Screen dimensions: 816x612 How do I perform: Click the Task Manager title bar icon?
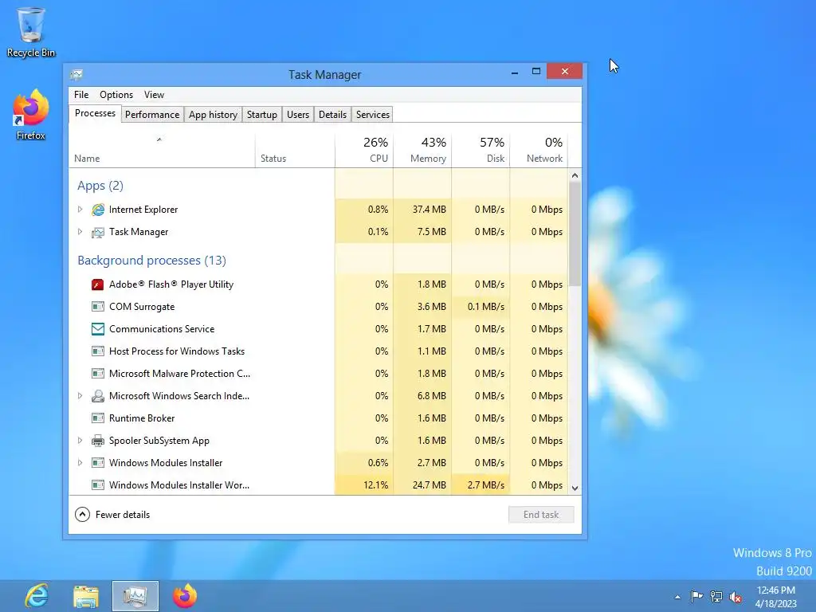(x=77, y=74)
